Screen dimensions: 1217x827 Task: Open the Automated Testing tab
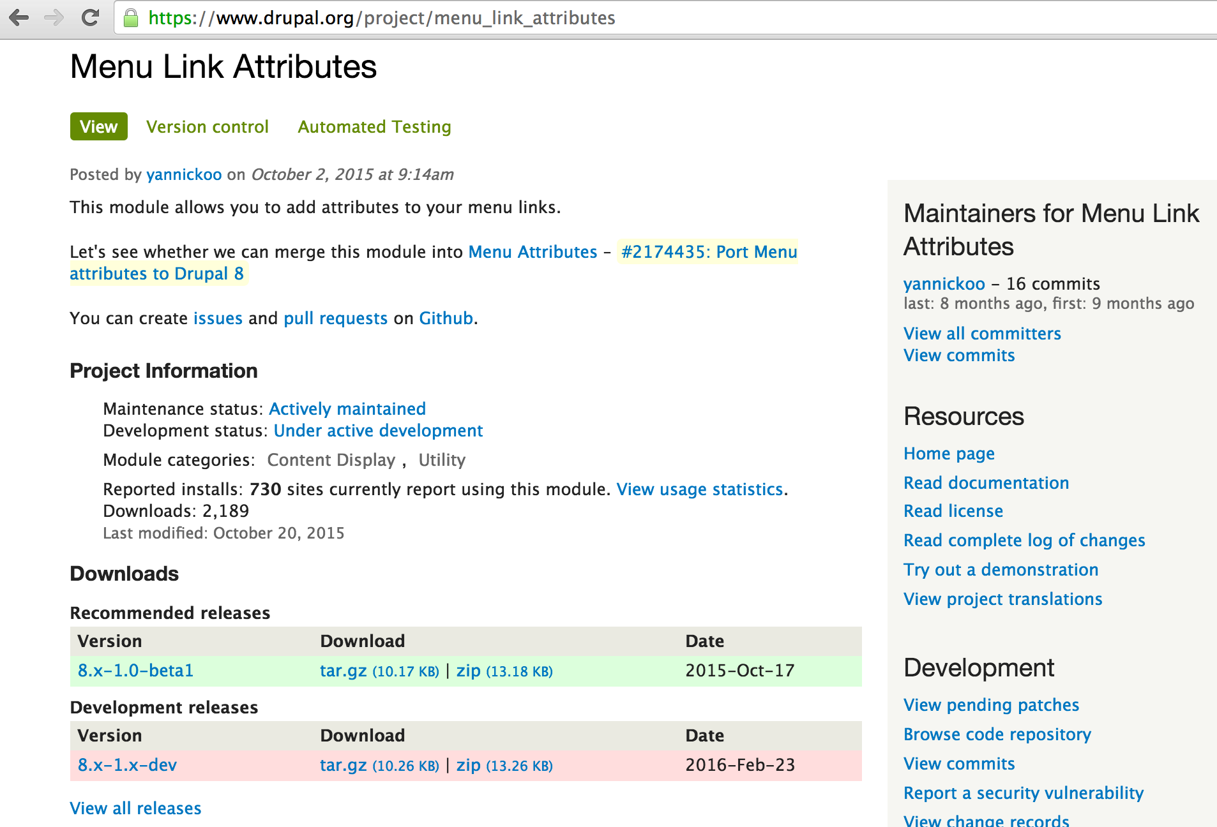coord(374,126)
